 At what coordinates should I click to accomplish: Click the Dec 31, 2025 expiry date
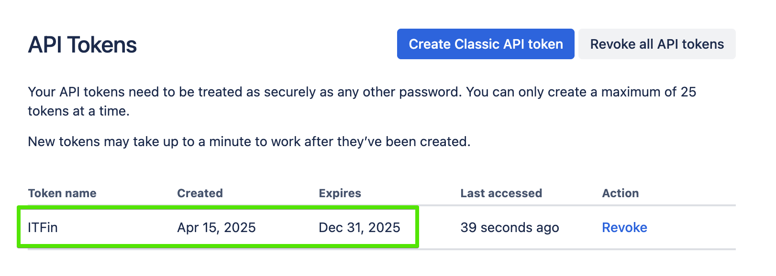pyautogui.click(x=359, y=227)
